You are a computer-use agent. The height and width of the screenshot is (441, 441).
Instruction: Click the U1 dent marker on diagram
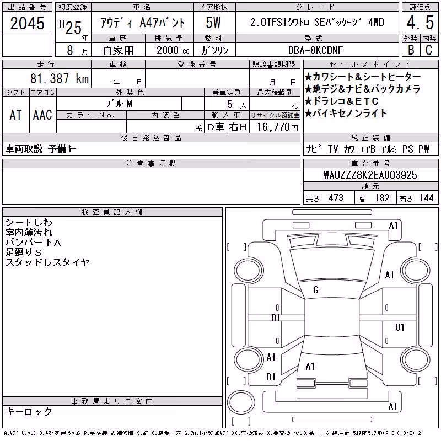click(400, 327)
